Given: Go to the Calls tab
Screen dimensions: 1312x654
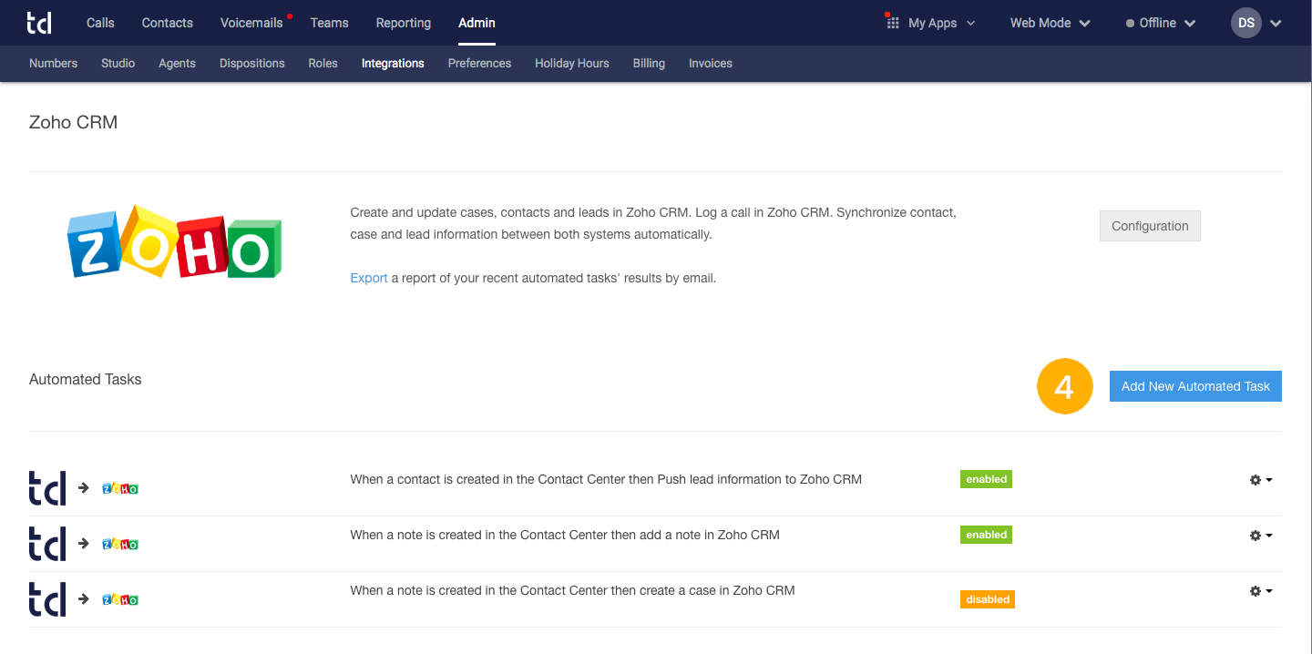Looking at the screenshot, I should 100,23.
